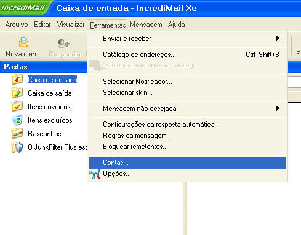Click the Caixa de entrada folder icon

coord(17,79)
